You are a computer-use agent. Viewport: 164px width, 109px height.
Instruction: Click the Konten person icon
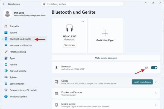tap(6, 64)
